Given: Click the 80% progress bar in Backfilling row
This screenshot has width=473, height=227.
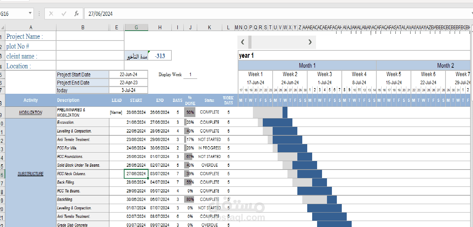Looking at the screenshot, I should coord(189,199).
